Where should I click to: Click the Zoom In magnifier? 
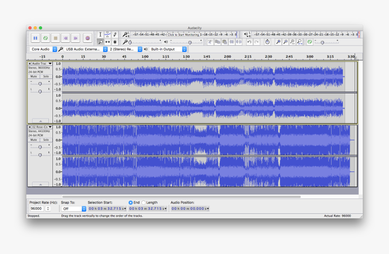point(278,42)
